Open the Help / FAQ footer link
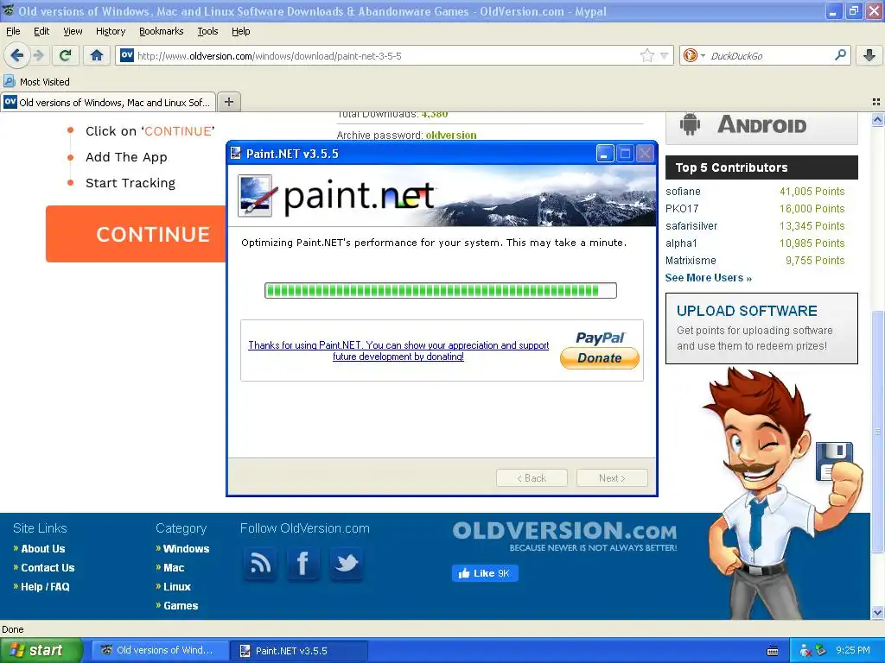Viewport: 885px width, 663px height. click(45, 587)
